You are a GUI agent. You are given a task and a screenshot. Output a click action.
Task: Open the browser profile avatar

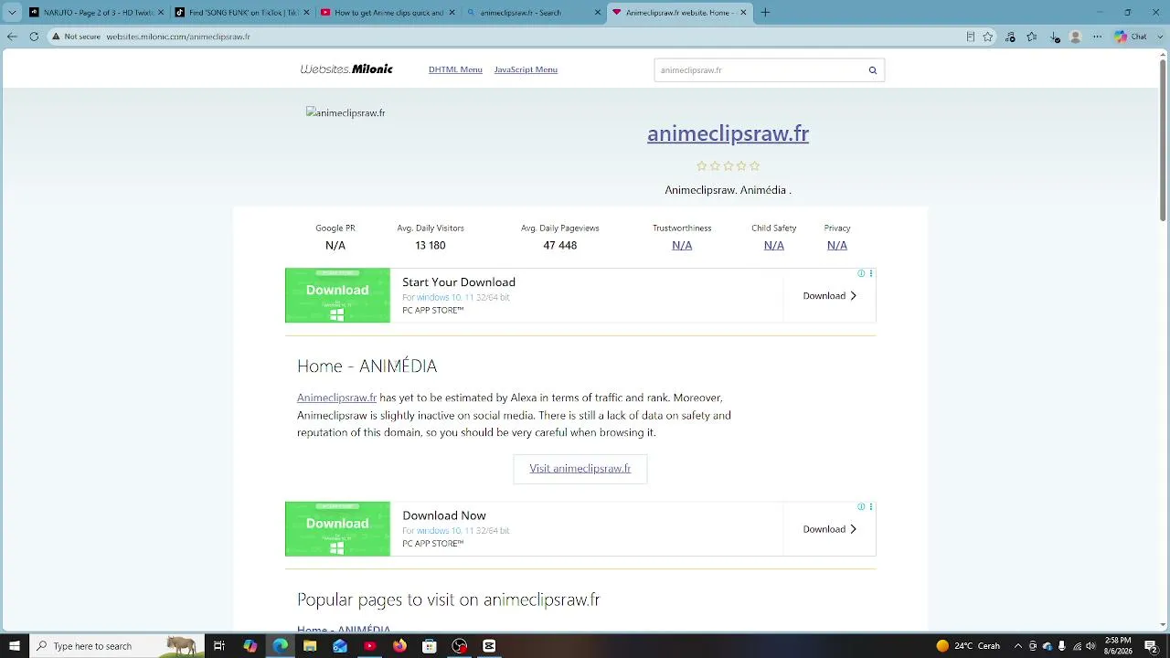coord(1076,37)
